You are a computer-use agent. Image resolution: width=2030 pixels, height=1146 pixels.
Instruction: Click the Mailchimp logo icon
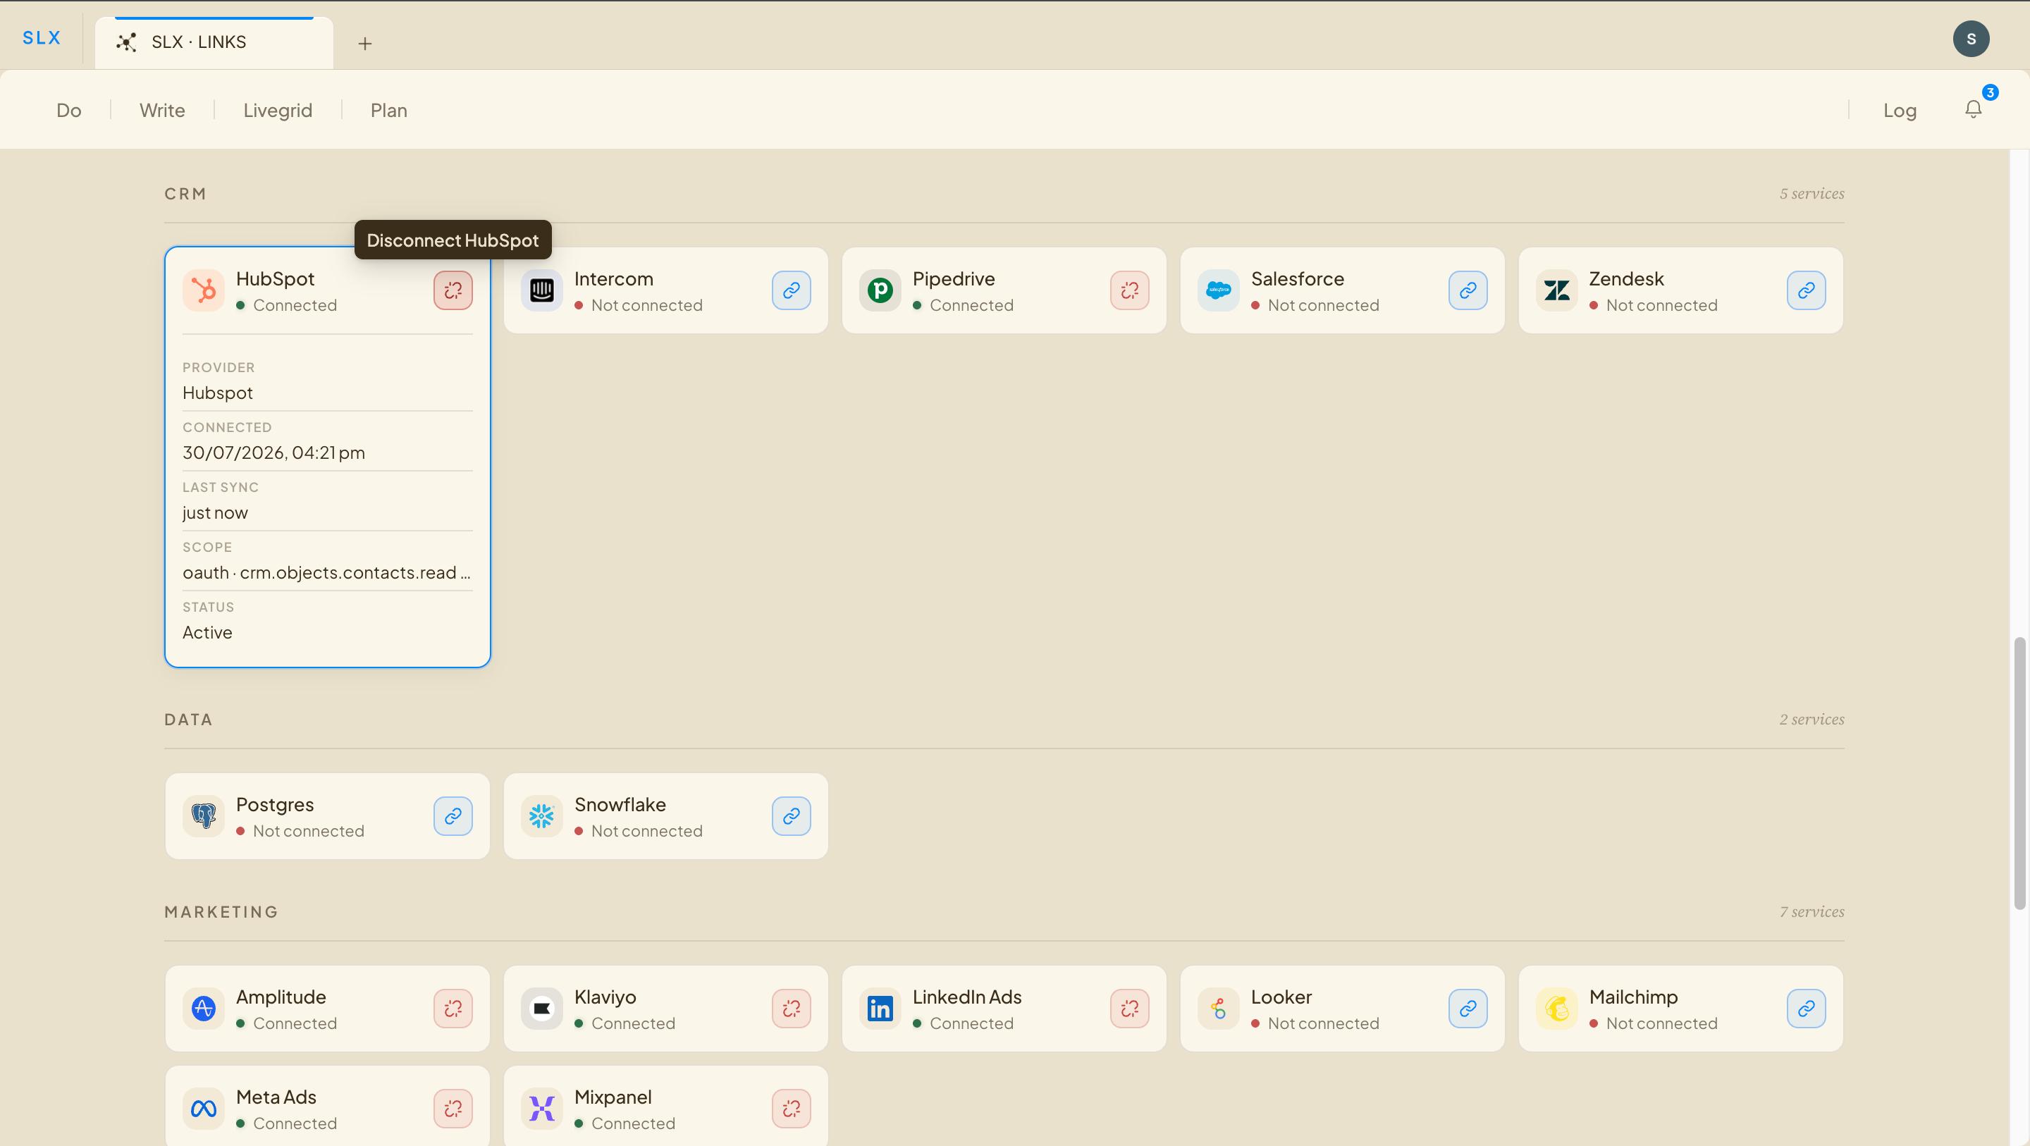[1557, 1008]
